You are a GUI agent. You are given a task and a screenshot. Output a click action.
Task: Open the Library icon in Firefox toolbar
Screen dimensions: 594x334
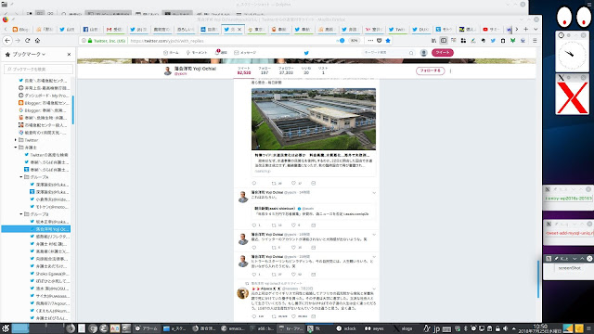click(x=433, y=41)
